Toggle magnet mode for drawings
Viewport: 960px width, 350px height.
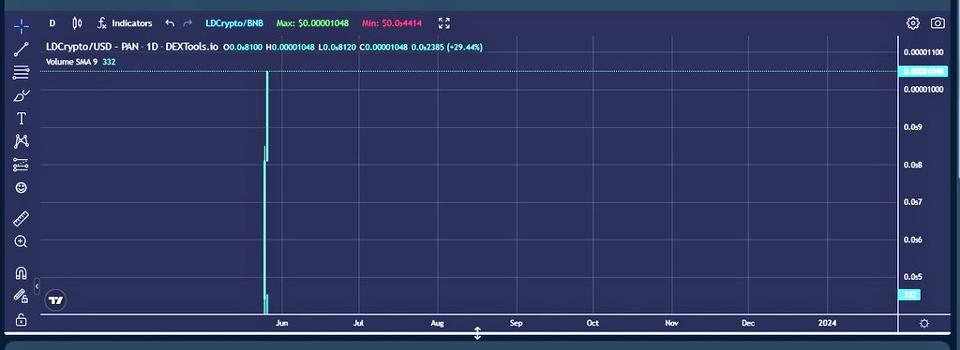[x=21, y=273]
